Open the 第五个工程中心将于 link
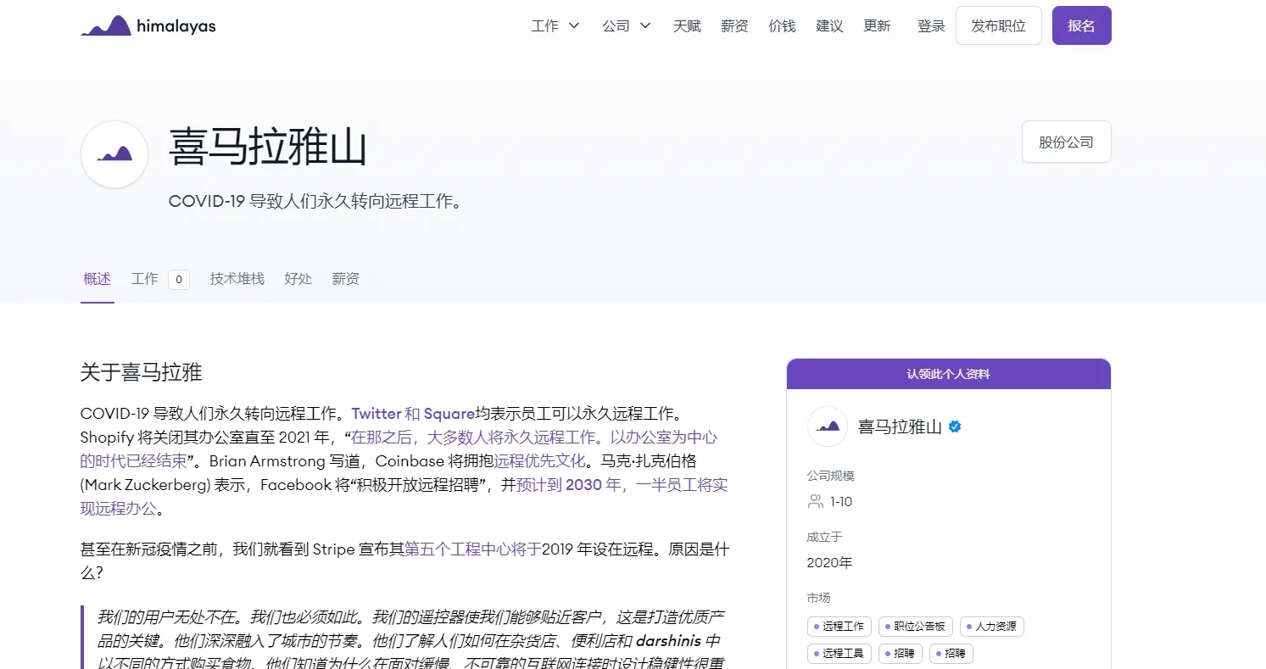 coord(472,549)
